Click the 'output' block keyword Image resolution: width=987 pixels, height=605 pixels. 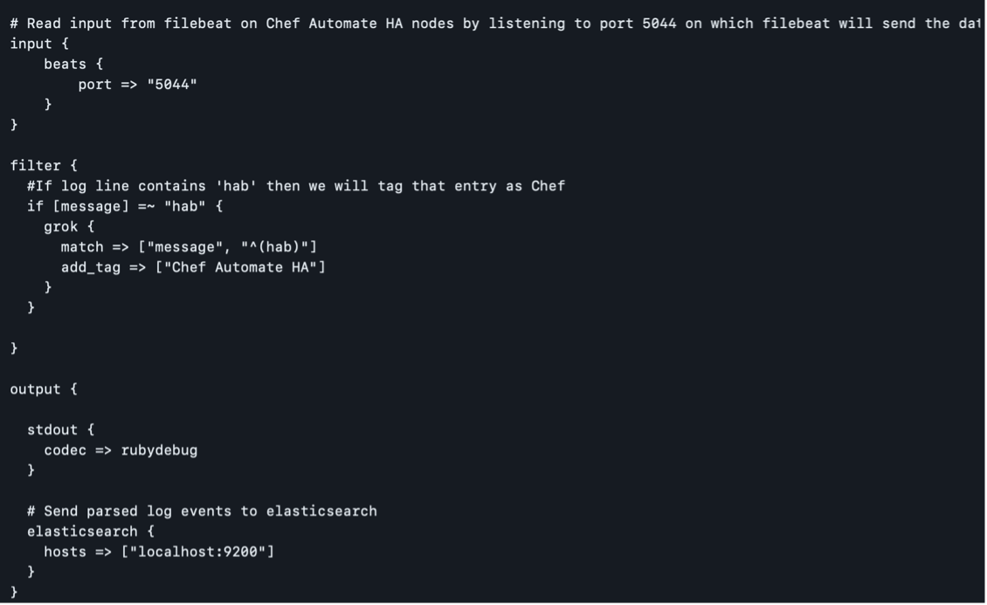tap(36, 389)
